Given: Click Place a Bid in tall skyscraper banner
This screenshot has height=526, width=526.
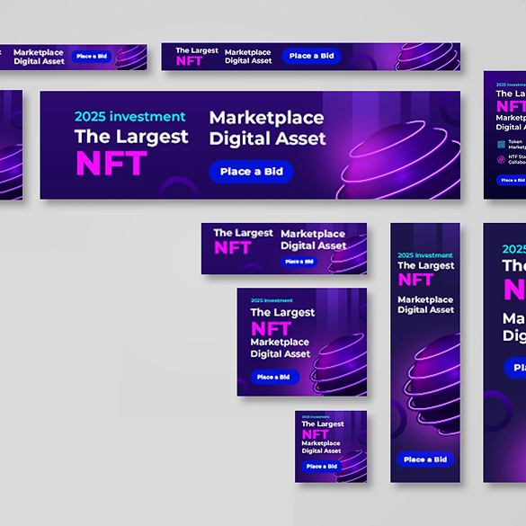Looking at the screenshot, I should (425, 459).
